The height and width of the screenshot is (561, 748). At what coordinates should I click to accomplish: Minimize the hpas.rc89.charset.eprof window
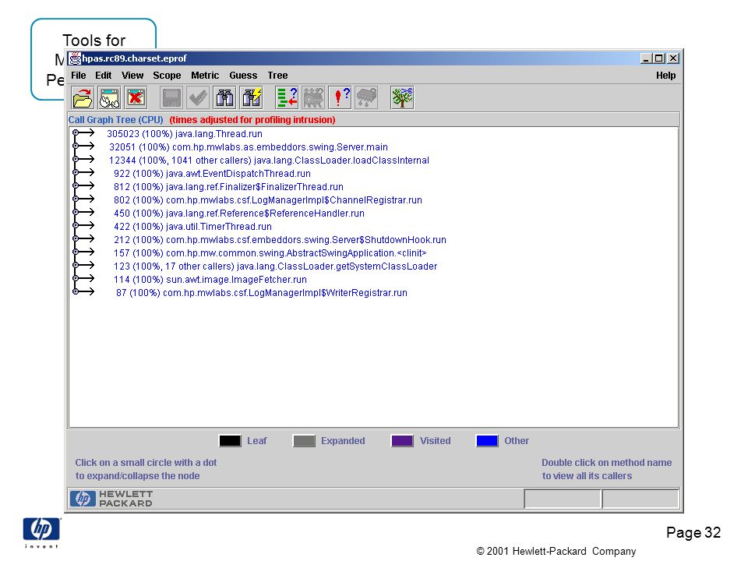[x=647, y=58]
